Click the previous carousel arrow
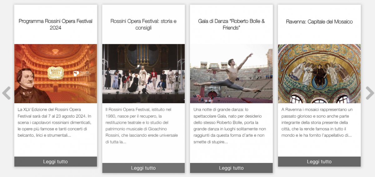Image resolution: width=375 pixels, height=177 pixels. [x=6, y=93]
